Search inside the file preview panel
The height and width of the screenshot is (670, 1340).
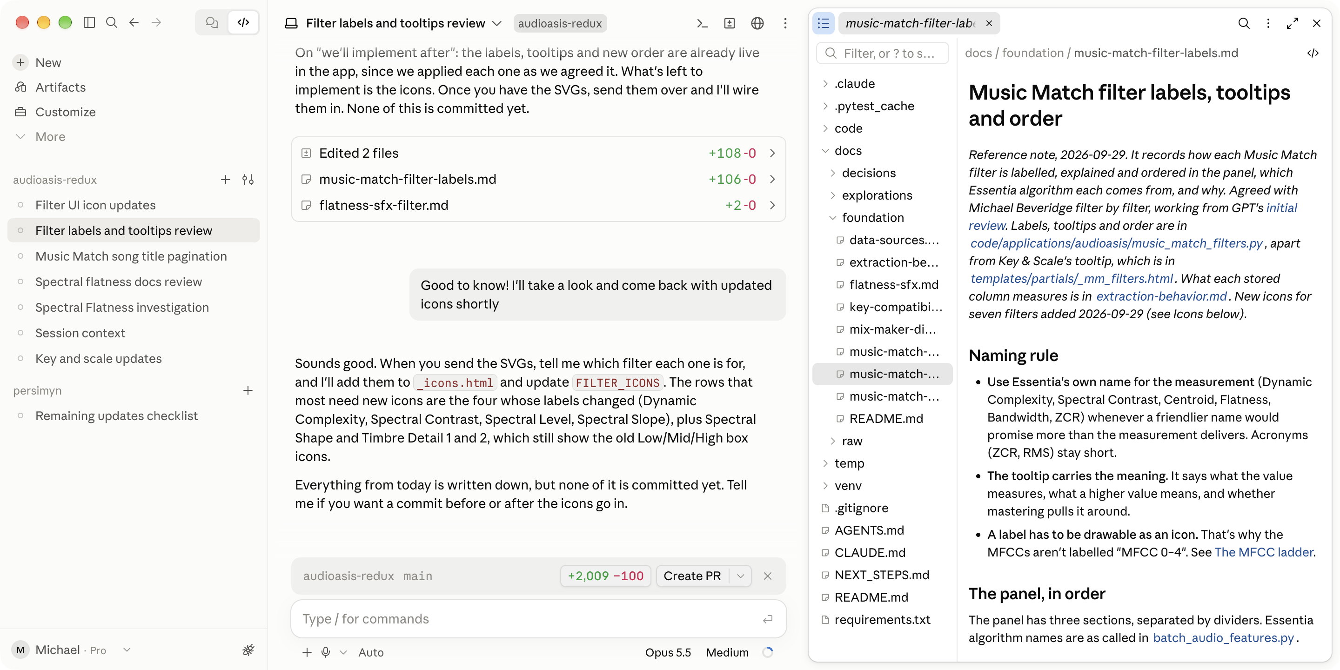click(1244, 23)
